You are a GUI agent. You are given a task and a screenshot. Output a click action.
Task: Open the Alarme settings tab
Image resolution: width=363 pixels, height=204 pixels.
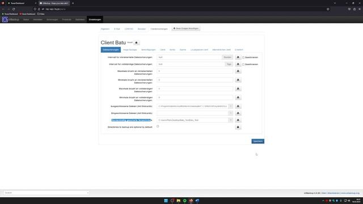(183, 50)
